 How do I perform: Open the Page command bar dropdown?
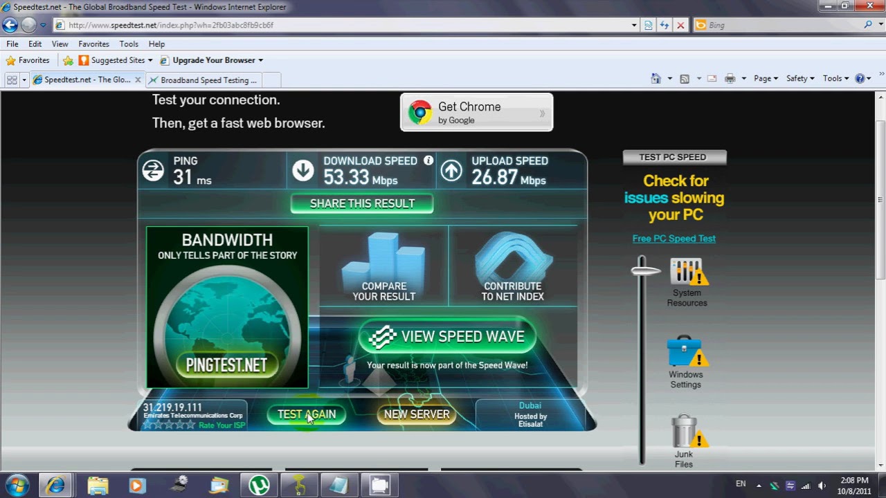pos(766,79)
